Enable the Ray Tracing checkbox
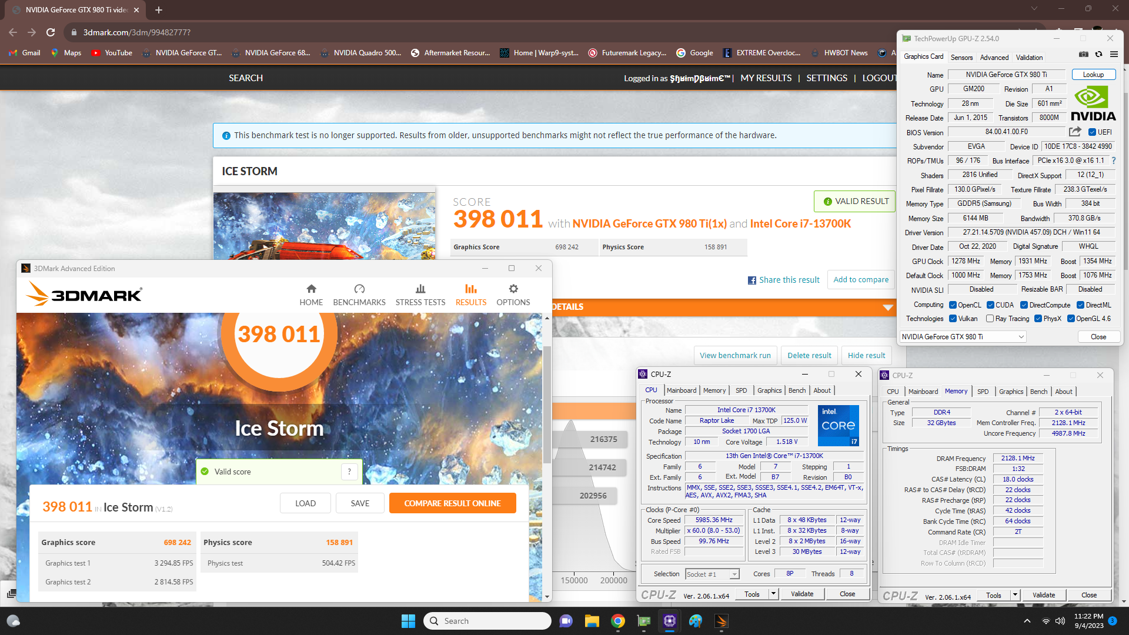1129x635 pixels. coord(990,319)
